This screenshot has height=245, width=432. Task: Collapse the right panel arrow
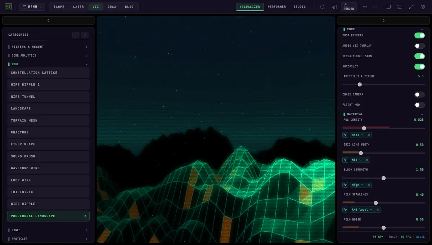383,21
